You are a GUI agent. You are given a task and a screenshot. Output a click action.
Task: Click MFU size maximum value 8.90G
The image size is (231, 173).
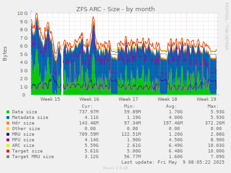(218, 140)
